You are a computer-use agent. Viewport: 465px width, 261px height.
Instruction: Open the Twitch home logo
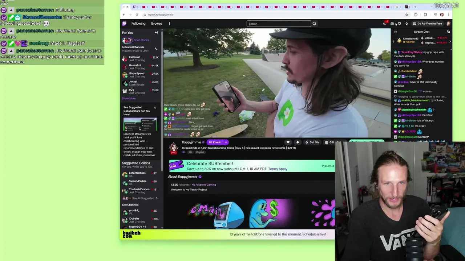(x=124, y=24)
